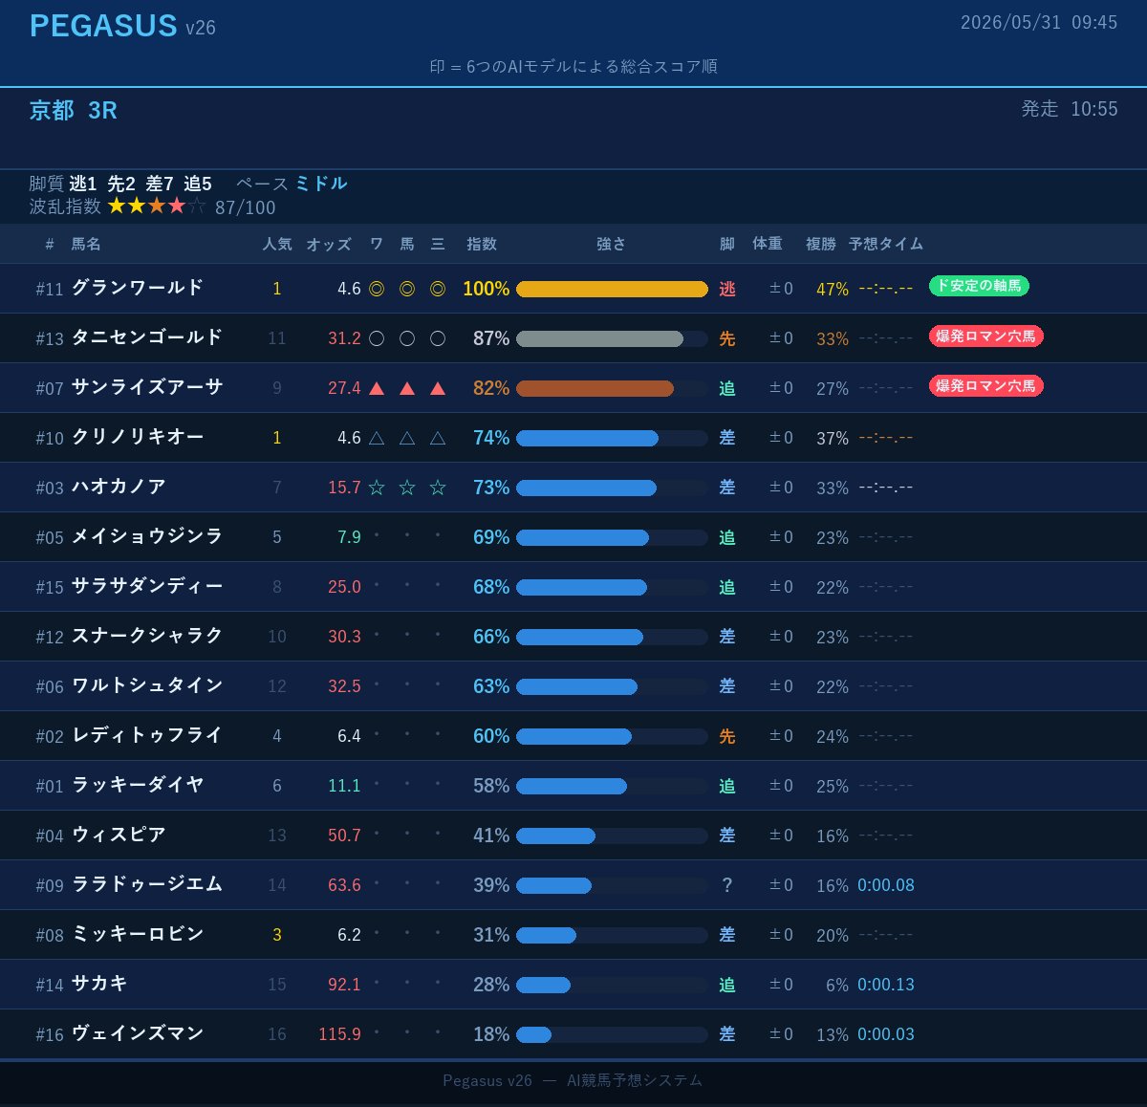Screen dimensions: 1147x1107
Task: Click the double-circle mark under ワ for グランワールド
Action: (377, 289)
